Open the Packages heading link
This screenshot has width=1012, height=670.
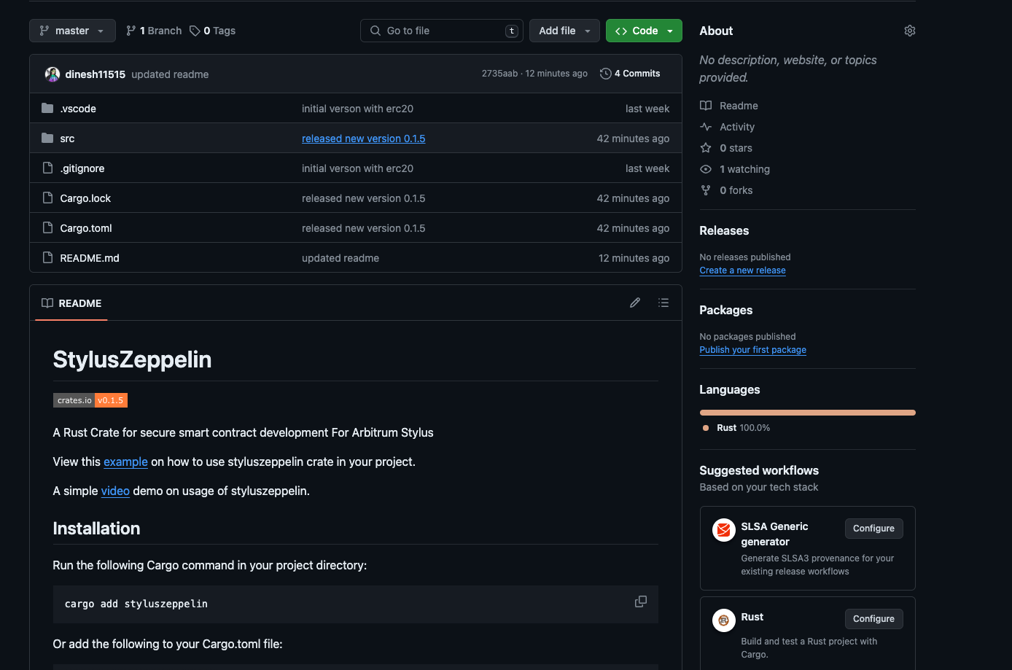pos(725,310)
